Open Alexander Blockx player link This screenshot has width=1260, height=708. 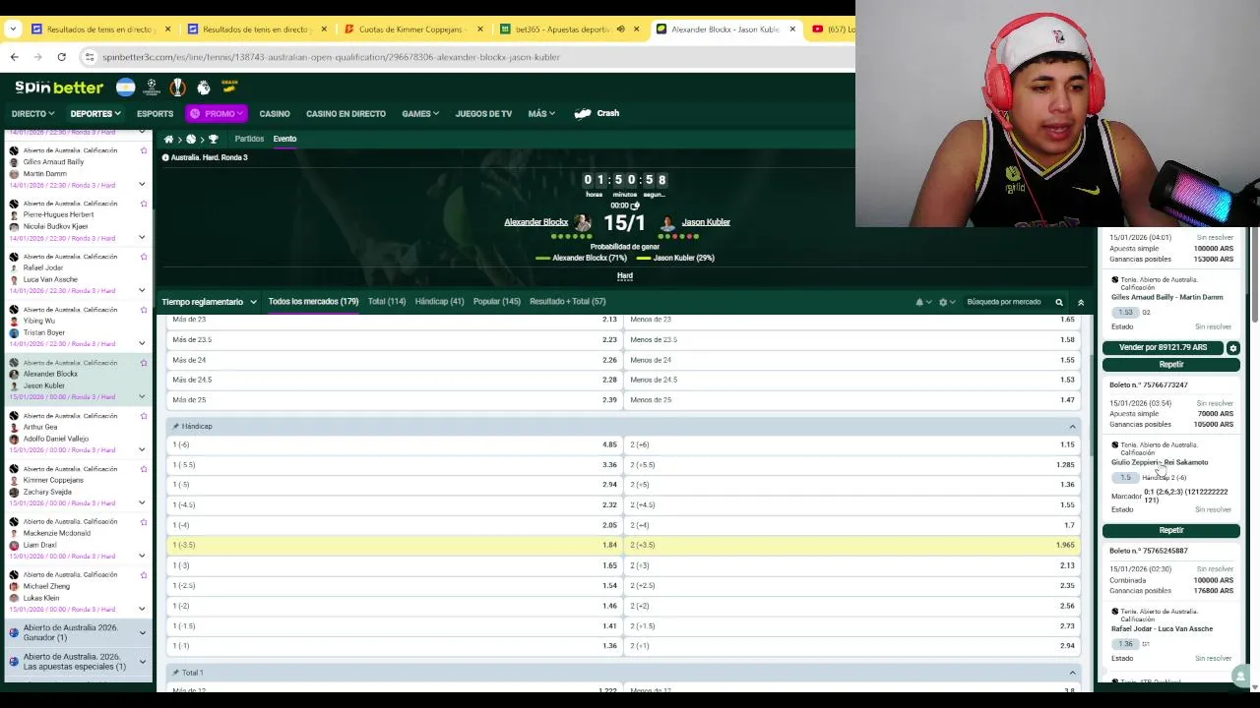(x=535, y=222)
